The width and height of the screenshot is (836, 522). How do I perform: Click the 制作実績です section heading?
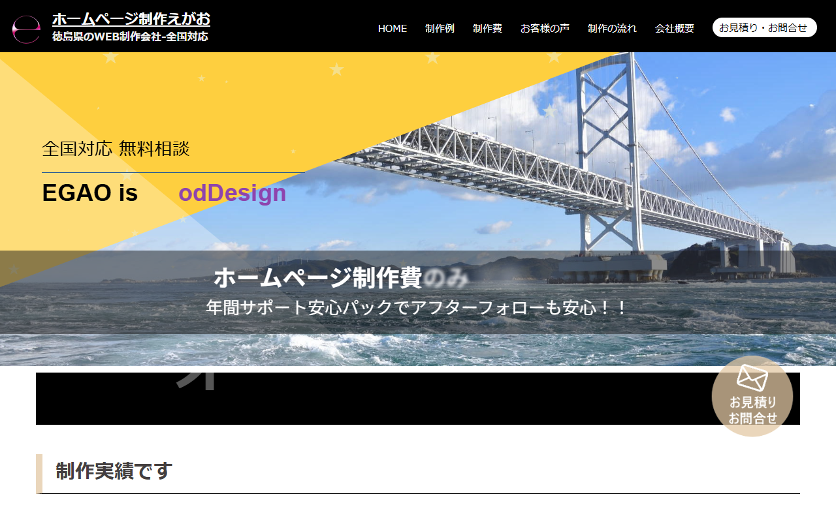click(114, 470)
